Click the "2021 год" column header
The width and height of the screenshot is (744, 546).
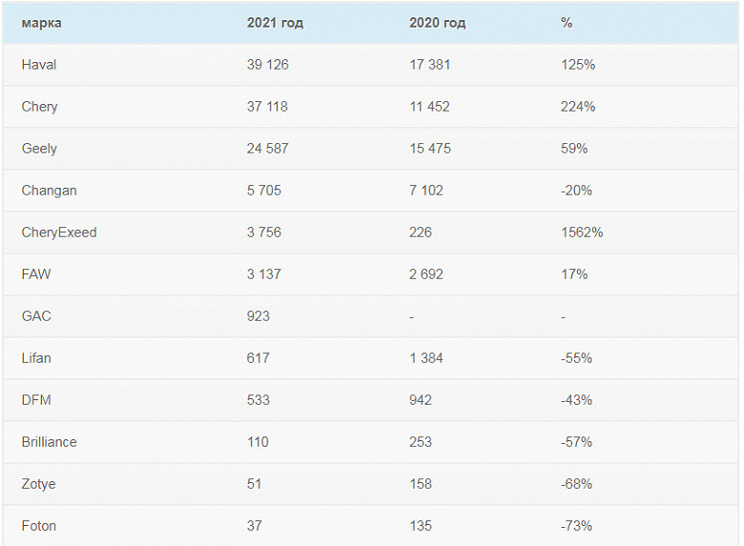(x=275, y=23)
